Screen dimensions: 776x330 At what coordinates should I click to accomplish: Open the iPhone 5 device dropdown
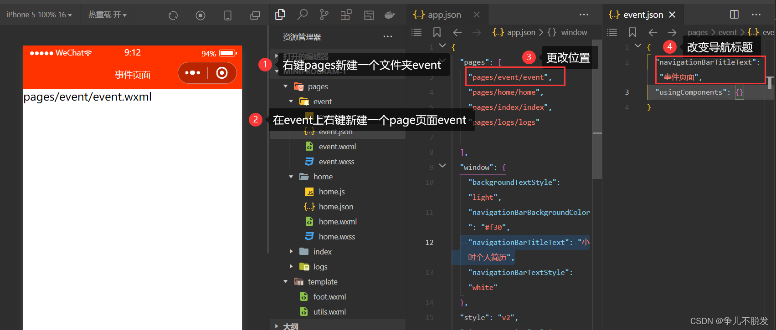click(39, 15)
